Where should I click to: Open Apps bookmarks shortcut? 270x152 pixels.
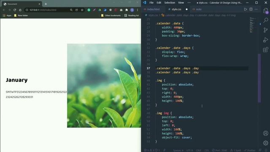pos(7,16)
